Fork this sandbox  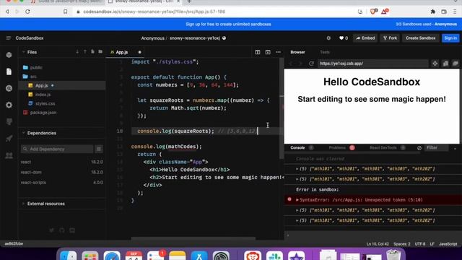(x=390, y=38)
